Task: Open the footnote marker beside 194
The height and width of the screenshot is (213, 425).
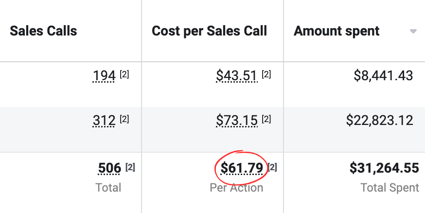Action: pyautogui.click(x=124, y=75)
